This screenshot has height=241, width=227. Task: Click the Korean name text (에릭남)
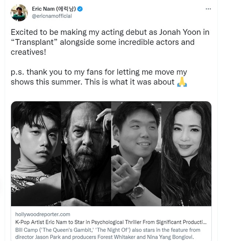tap(66, 9)
